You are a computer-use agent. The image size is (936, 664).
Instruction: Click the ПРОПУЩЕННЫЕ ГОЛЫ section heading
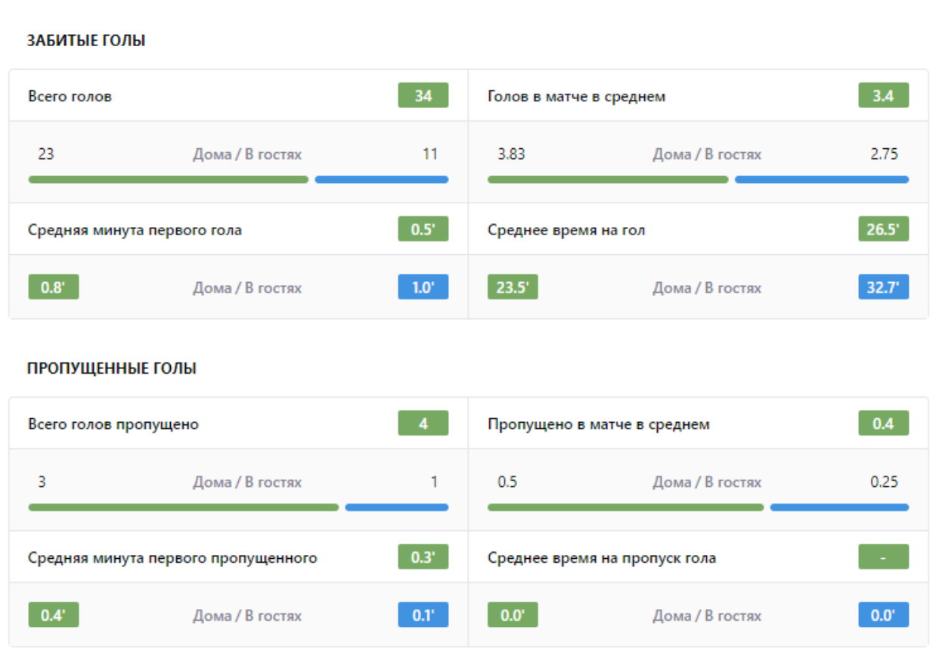(x=112, y=368)
